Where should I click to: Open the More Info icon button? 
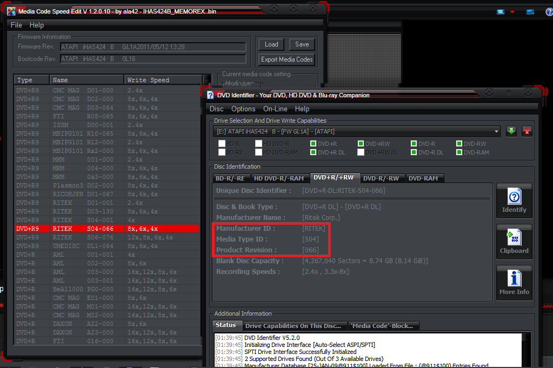coord(514,283)
